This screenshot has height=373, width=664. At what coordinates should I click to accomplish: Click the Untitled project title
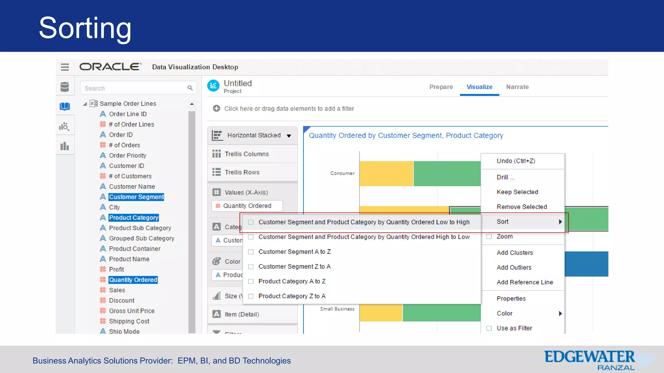(238, 83)
